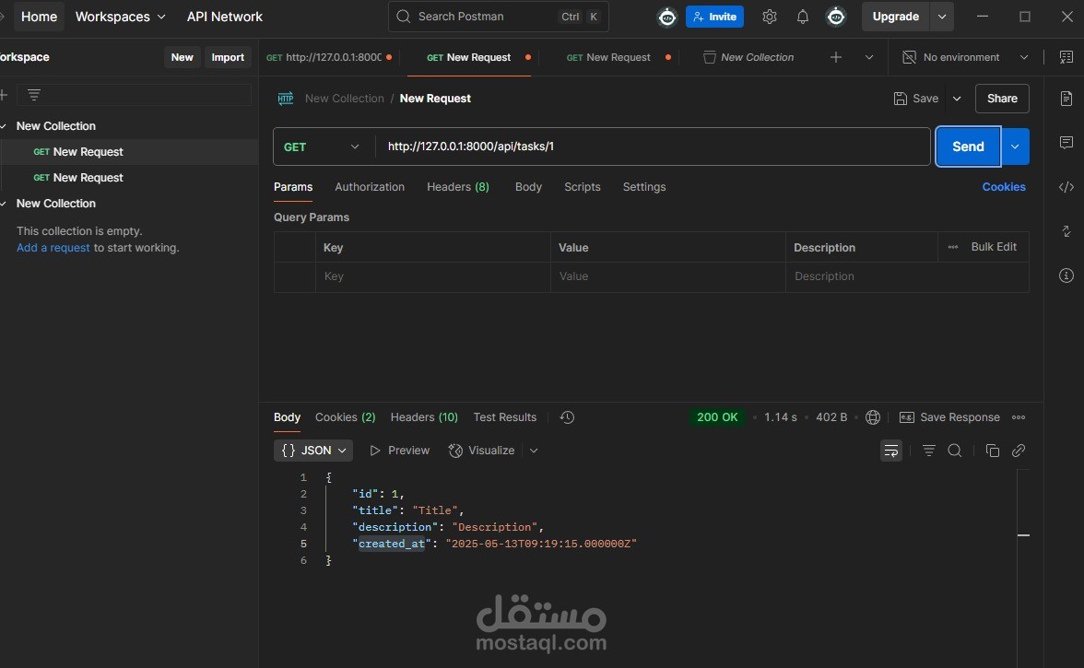Open the tabs overflow chevron
1084x668 pixels.
869,57
